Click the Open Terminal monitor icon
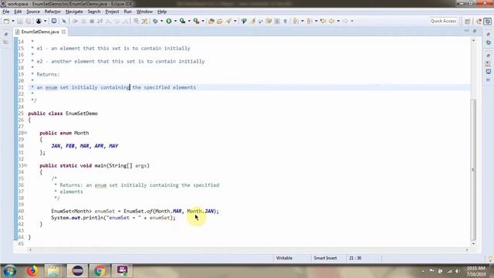Viewport: 494px width, 278px height. click(x=54, y=21)
